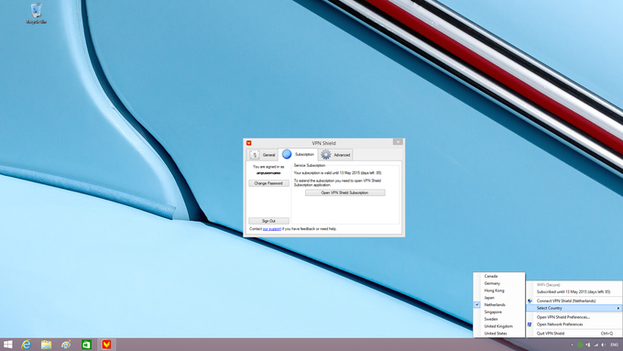623x351 pixels.
Task: Expand the Select Country submenu
Action: [x=574, y=308]
